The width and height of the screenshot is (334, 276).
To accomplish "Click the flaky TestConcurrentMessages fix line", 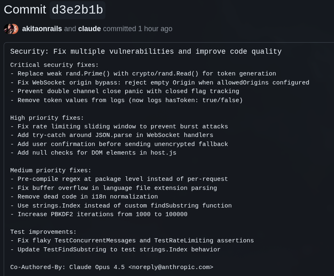I will (x=132, y=241).
